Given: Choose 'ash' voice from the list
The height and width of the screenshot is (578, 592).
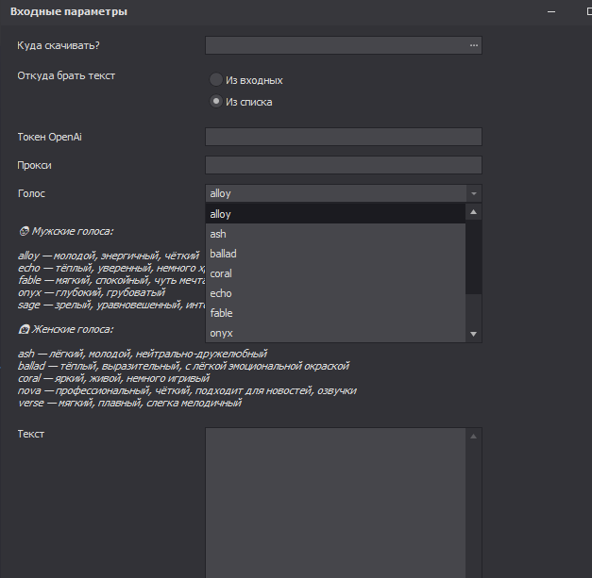Looking at the screenshot, I should click(335, 234).
